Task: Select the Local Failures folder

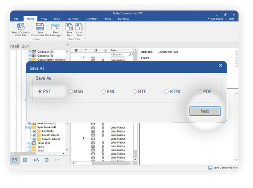Action: click(x=51, y=135)
